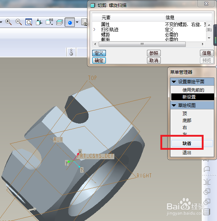217x221 pixels.
Task: Click the curved-surface tool icon in the right toolbar
Action: [x=207, y=169]
